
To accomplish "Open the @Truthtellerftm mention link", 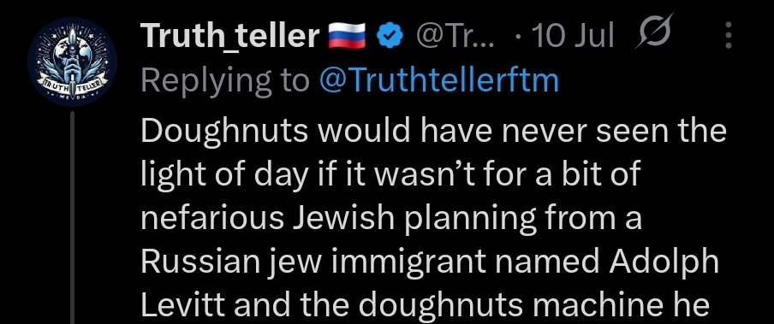I will tap(439, 80).
